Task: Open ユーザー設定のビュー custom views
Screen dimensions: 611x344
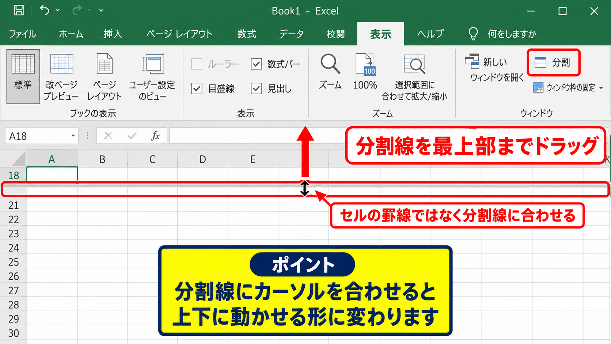Action: tap(152, 76)
